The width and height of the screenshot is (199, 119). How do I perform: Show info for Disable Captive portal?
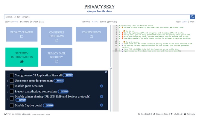[101, 105]
